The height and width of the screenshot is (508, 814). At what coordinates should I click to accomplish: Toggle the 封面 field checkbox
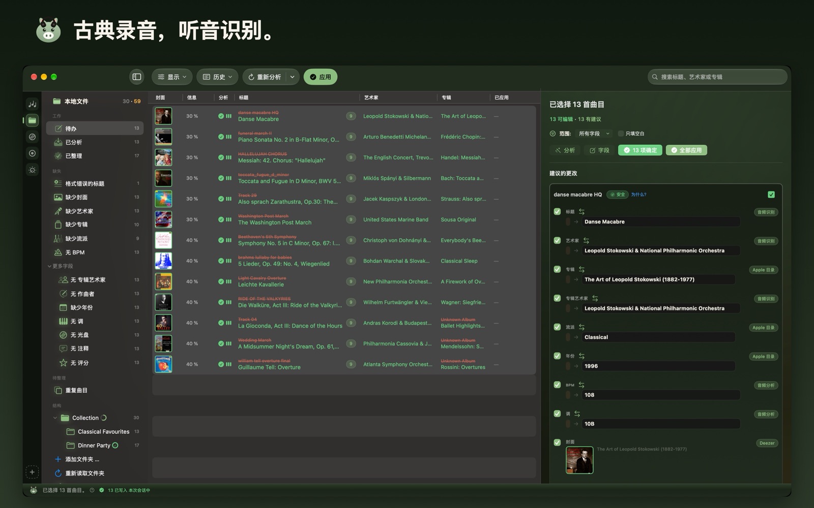click(x=557, y=442)
